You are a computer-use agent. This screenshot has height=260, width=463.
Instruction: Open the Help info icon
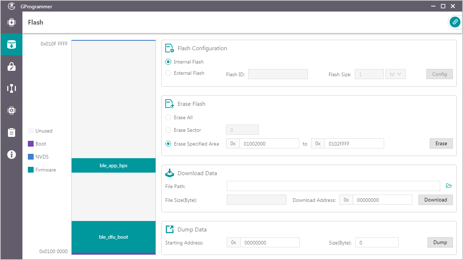point(11,155)
